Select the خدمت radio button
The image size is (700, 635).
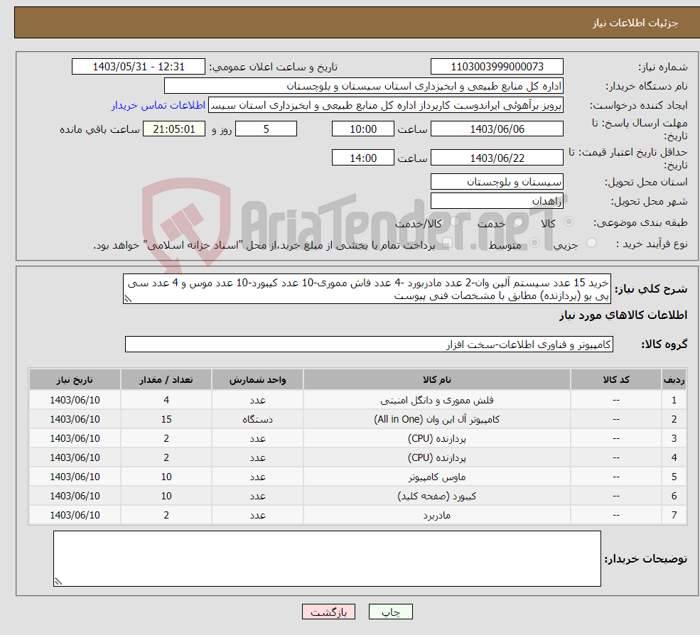click(518, 222)
